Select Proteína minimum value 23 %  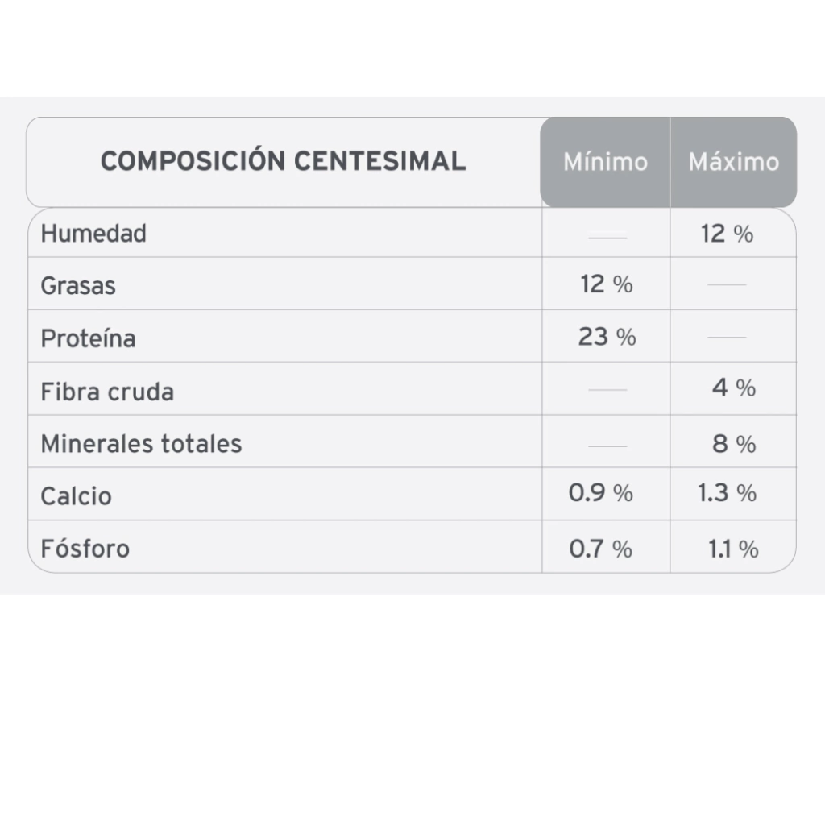pos(607,337)
